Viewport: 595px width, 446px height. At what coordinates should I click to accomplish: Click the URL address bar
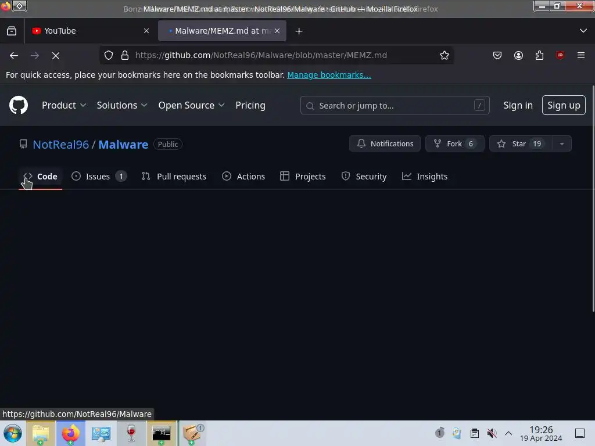[x=277, y=55]
